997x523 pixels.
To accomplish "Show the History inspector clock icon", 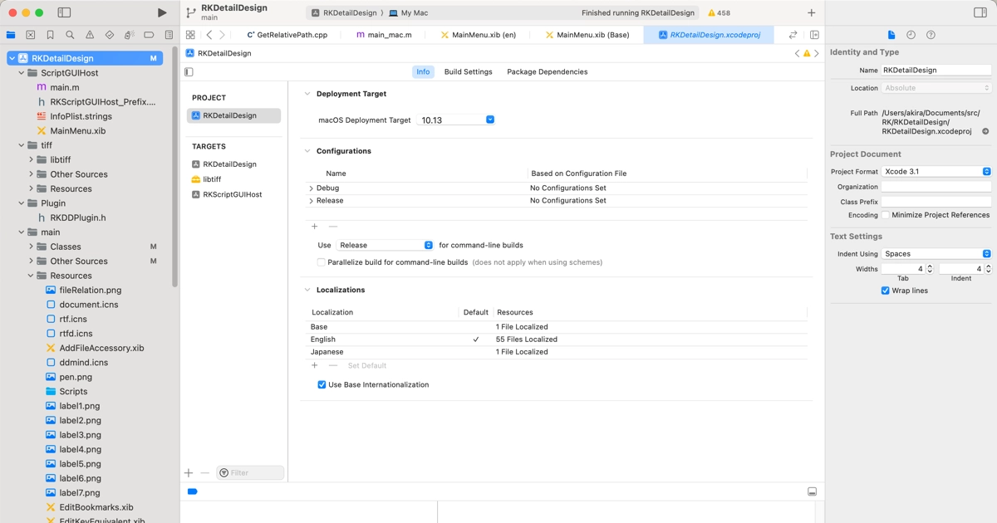I will [911, 35].
